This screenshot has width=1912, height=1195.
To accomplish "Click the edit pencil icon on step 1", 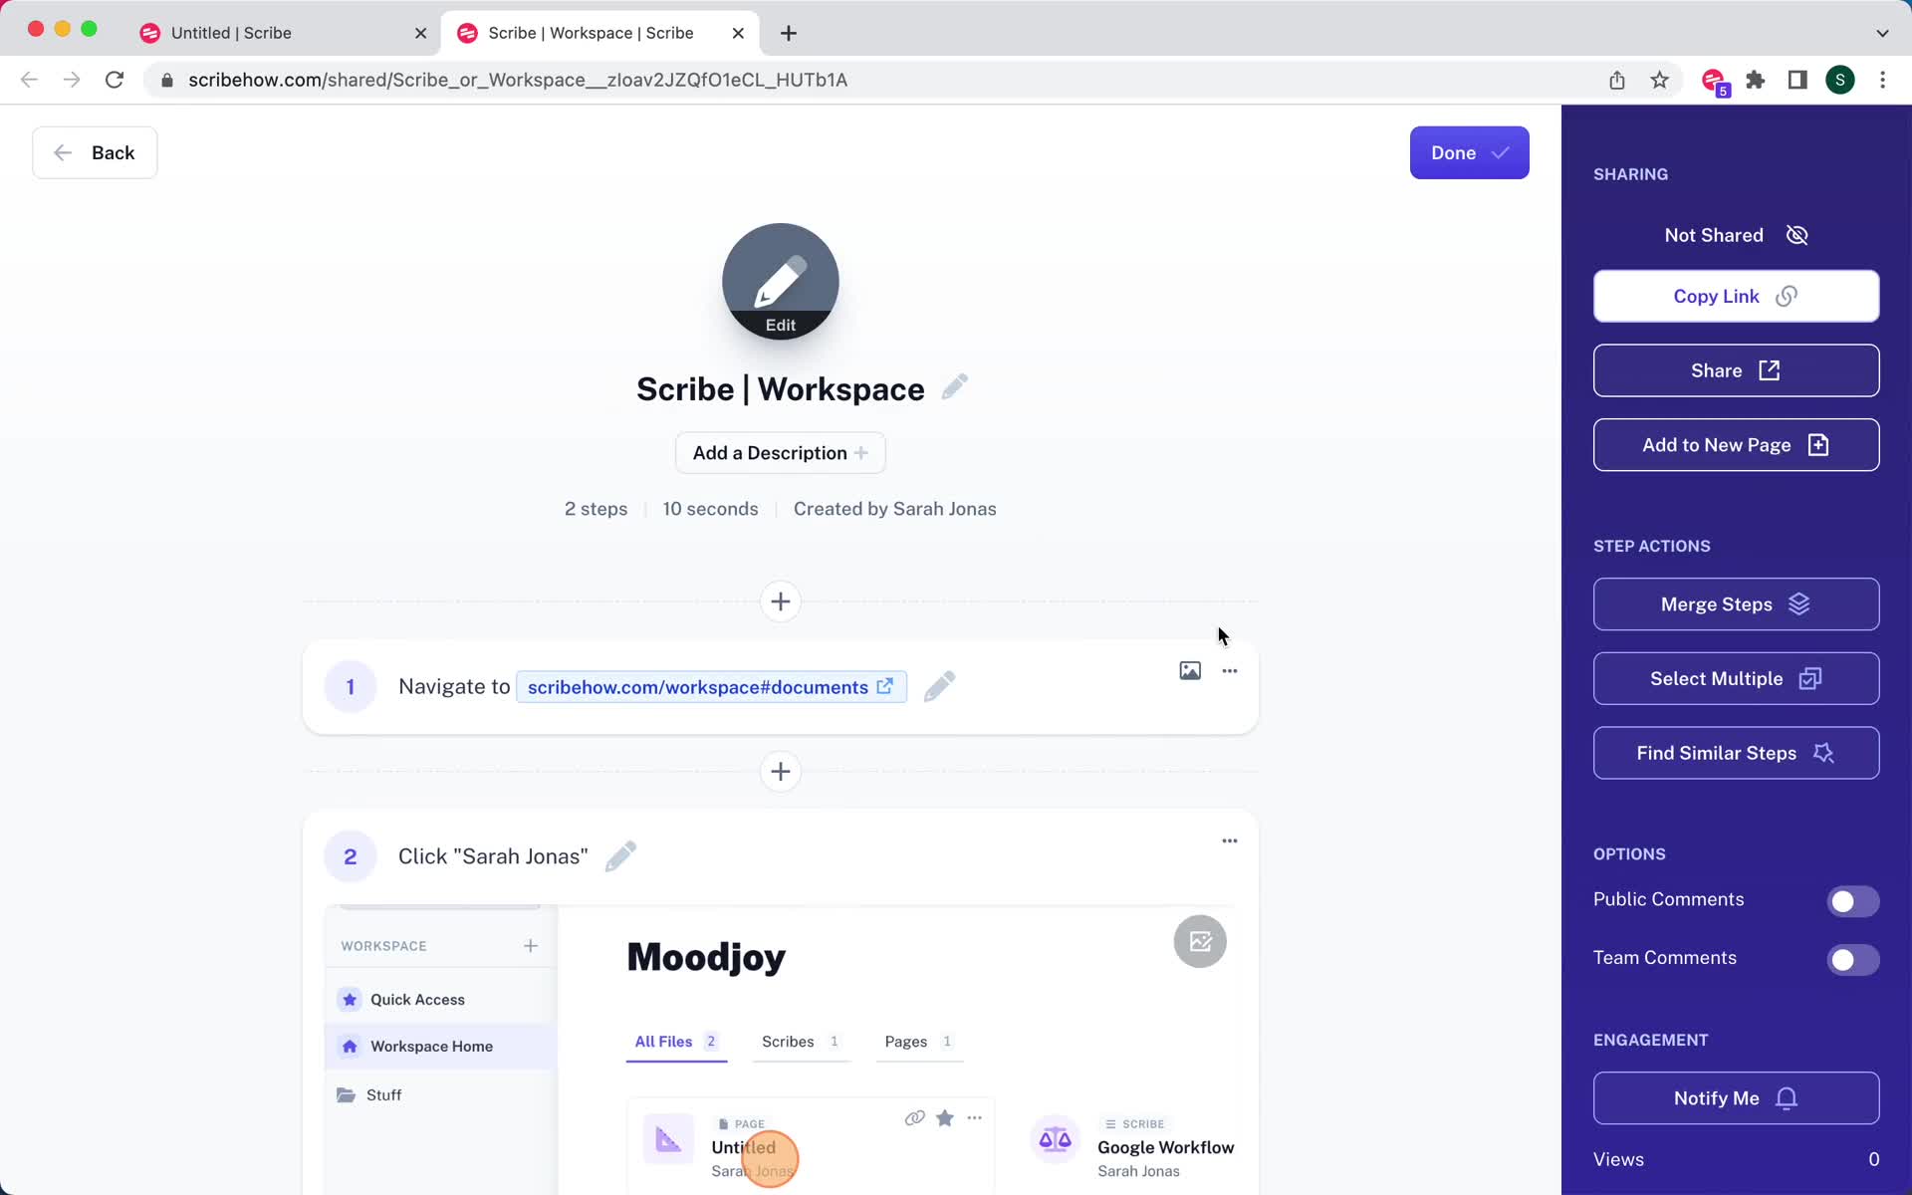I will point(940,685).
